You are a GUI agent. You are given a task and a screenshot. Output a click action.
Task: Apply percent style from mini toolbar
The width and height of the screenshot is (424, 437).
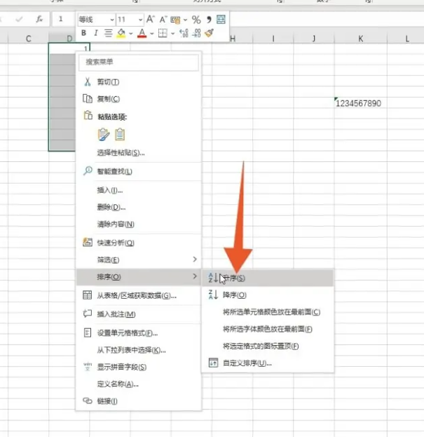196,20
